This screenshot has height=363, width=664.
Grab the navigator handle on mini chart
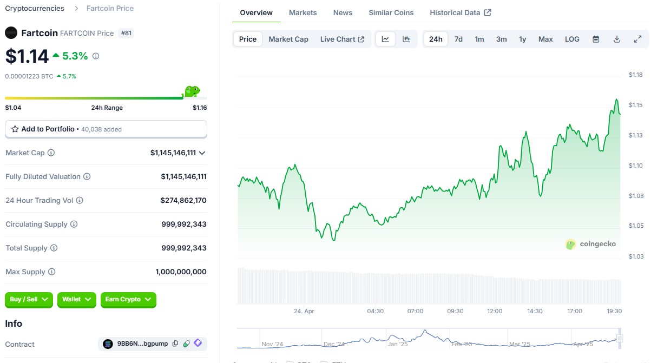point(620,339)
